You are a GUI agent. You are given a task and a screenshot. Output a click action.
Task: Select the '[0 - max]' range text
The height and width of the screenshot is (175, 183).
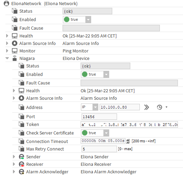click(125, 149)
